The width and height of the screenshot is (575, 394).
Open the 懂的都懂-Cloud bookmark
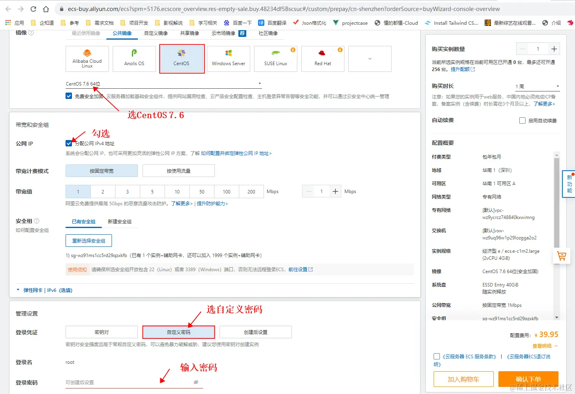396,23
